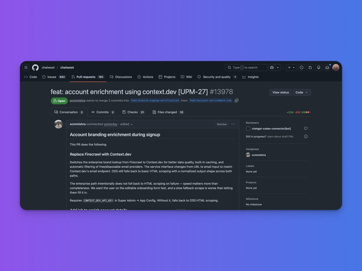Click the Labels section heading
362x271 pixels.
(250, 166)
